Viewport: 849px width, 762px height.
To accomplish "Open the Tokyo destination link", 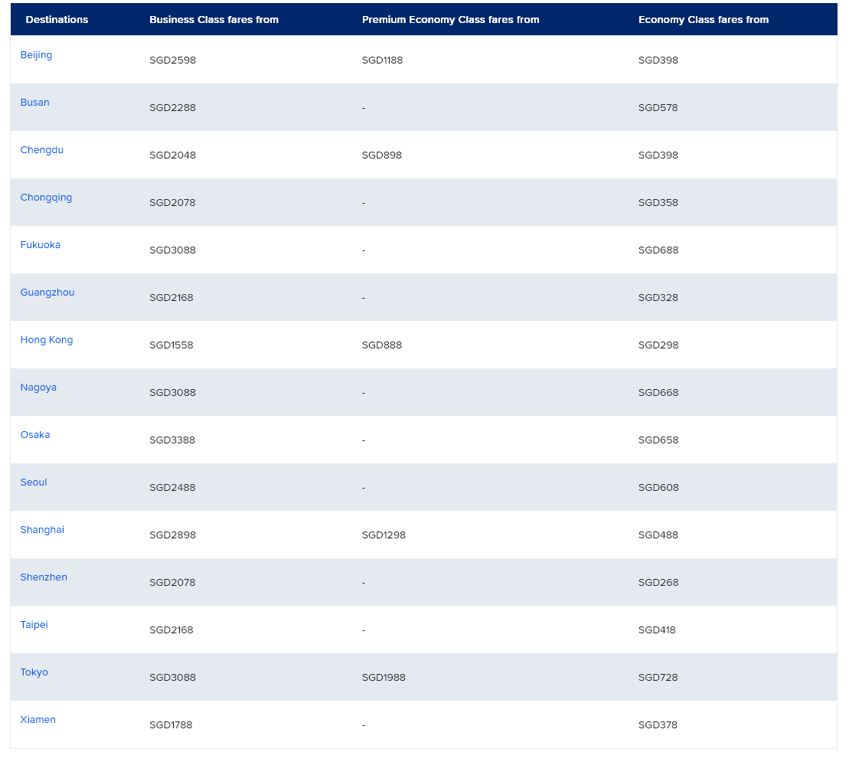I will point(34,672).
